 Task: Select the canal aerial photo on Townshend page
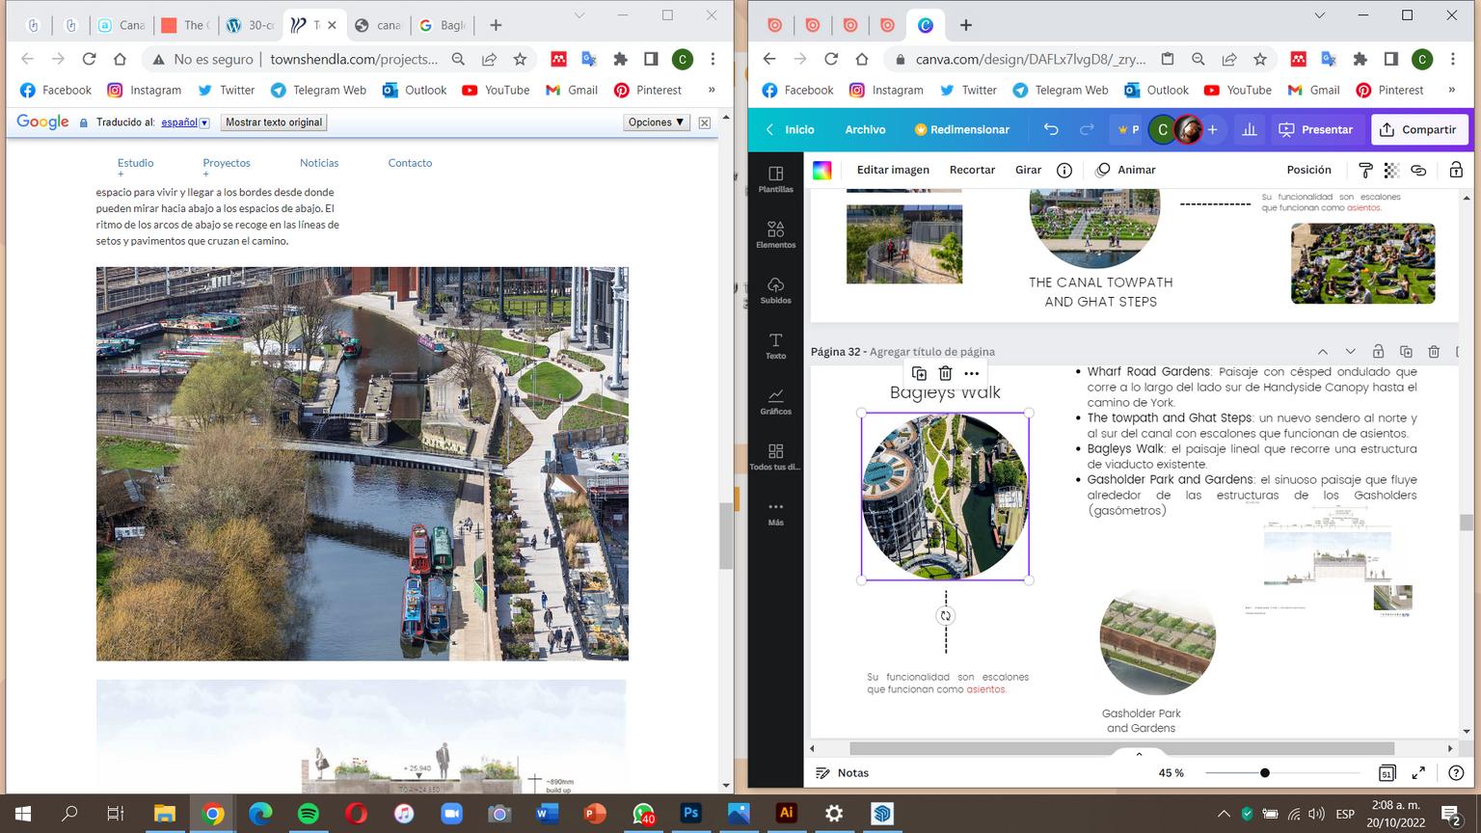[363, 464]
